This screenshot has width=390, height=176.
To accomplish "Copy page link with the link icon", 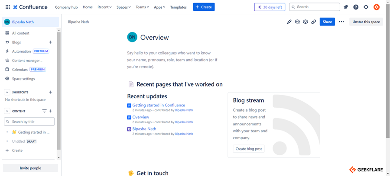I will coord(314,22).
